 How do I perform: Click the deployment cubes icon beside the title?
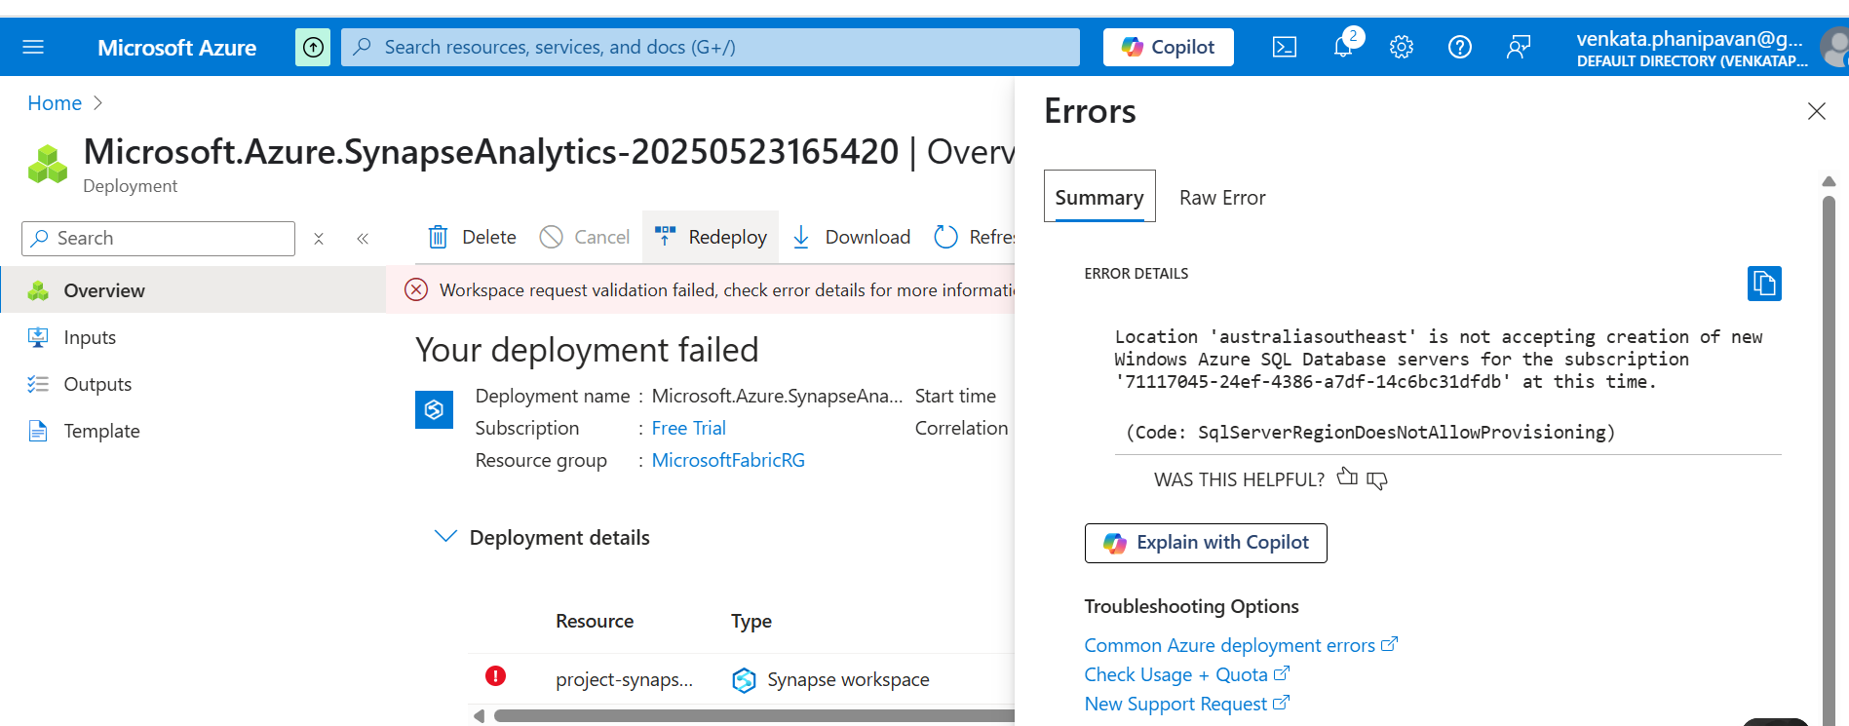pyautogui.click(x=48, y=164)
